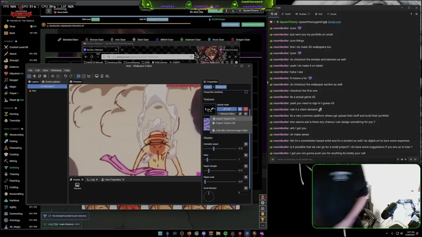Toggle the grid view button in editor toolbar

pos(78,76)
